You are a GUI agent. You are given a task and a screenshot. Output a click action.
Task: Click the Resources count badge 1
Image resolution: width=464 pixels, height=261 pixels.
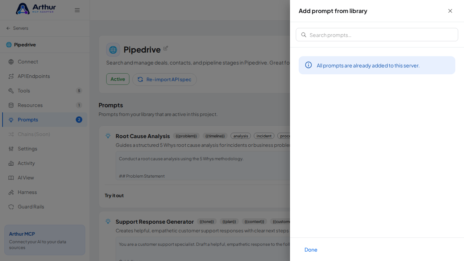pyautogui.click(x=79, y=105)
